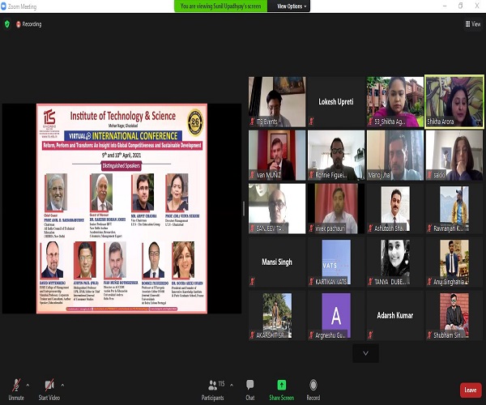Select Ivan MUNIZ video tile
Screen dimensions: 486x405
[x=277, y=156]
